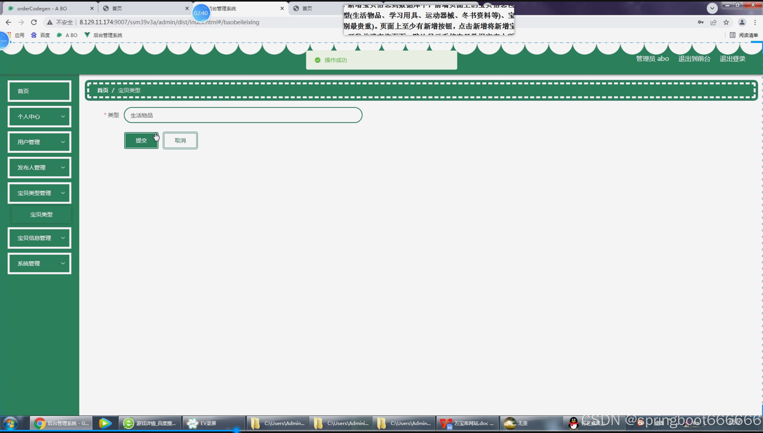763x433 pixels.
Task: Open Chrome profile avatar icon
Action: [x=742, y=22]
